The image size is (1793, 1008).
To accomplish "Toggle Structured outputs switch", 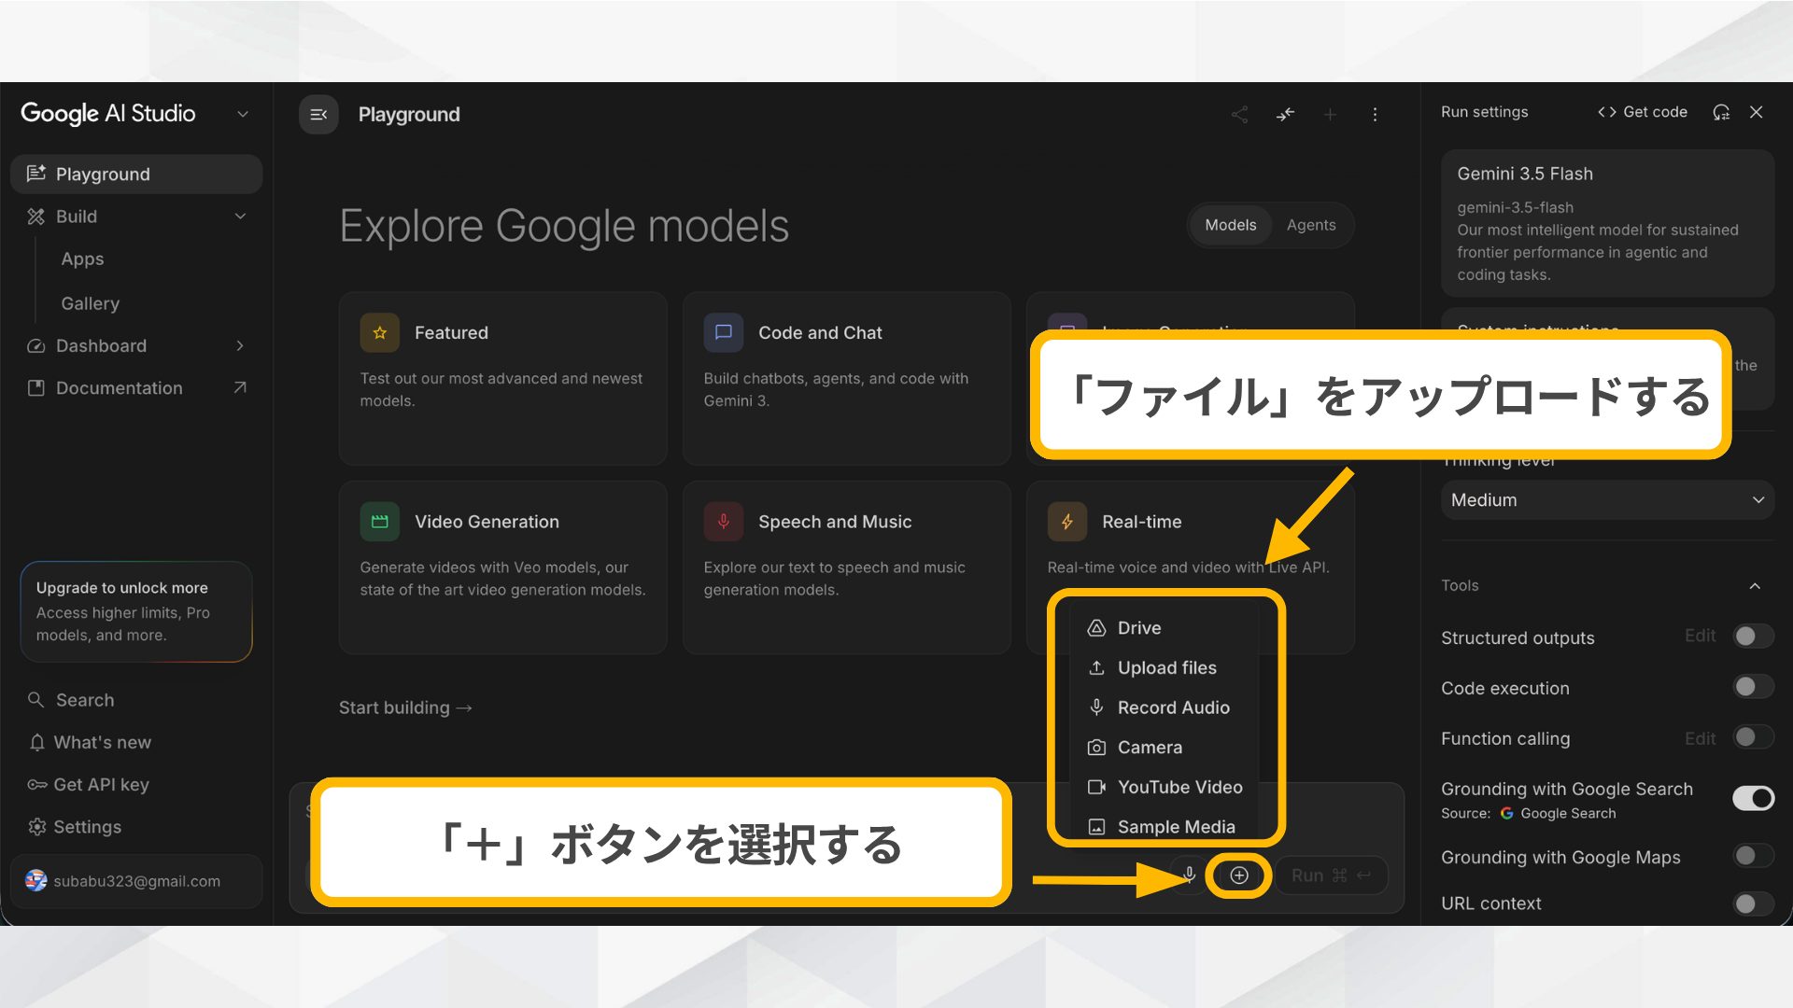I will click(x=1753, y=637).
